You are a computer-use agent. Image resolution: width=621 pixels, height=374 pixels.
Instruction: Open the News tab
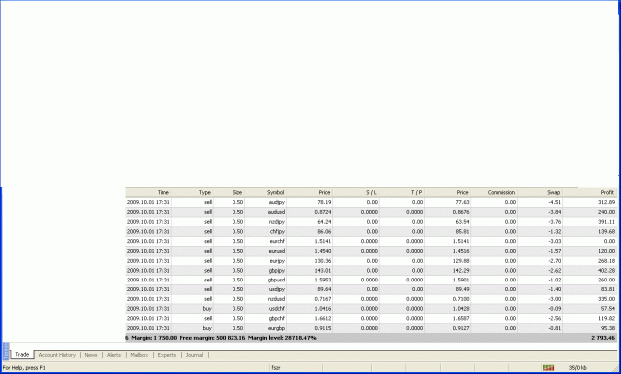click(91, 355)
